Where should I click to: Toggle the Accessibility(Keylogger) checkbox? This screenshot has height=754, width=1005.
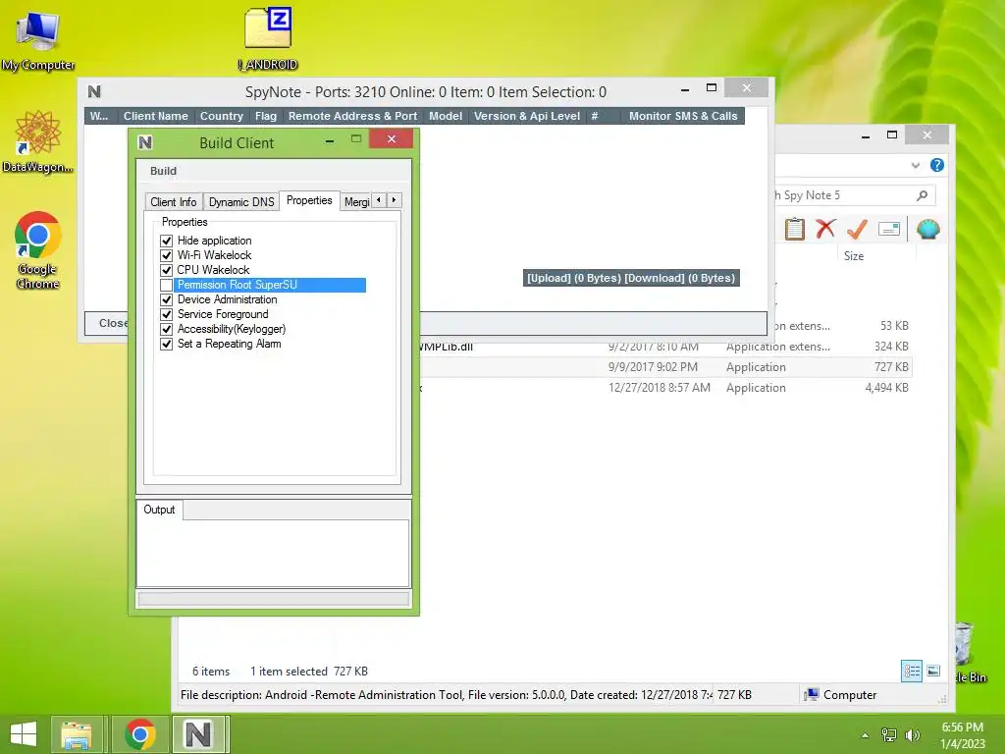pos(167,329)
